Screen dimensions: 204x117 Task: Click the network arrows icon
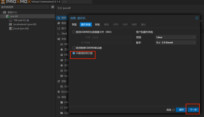click(62, 44)
